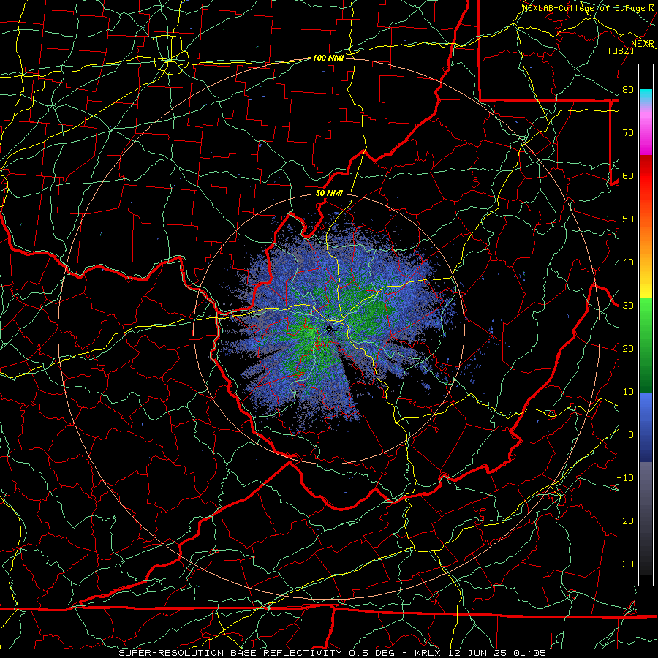Click the 40 value on dBZ scale
The width and height of the screenshot is (658, 658).
(628, 262)
